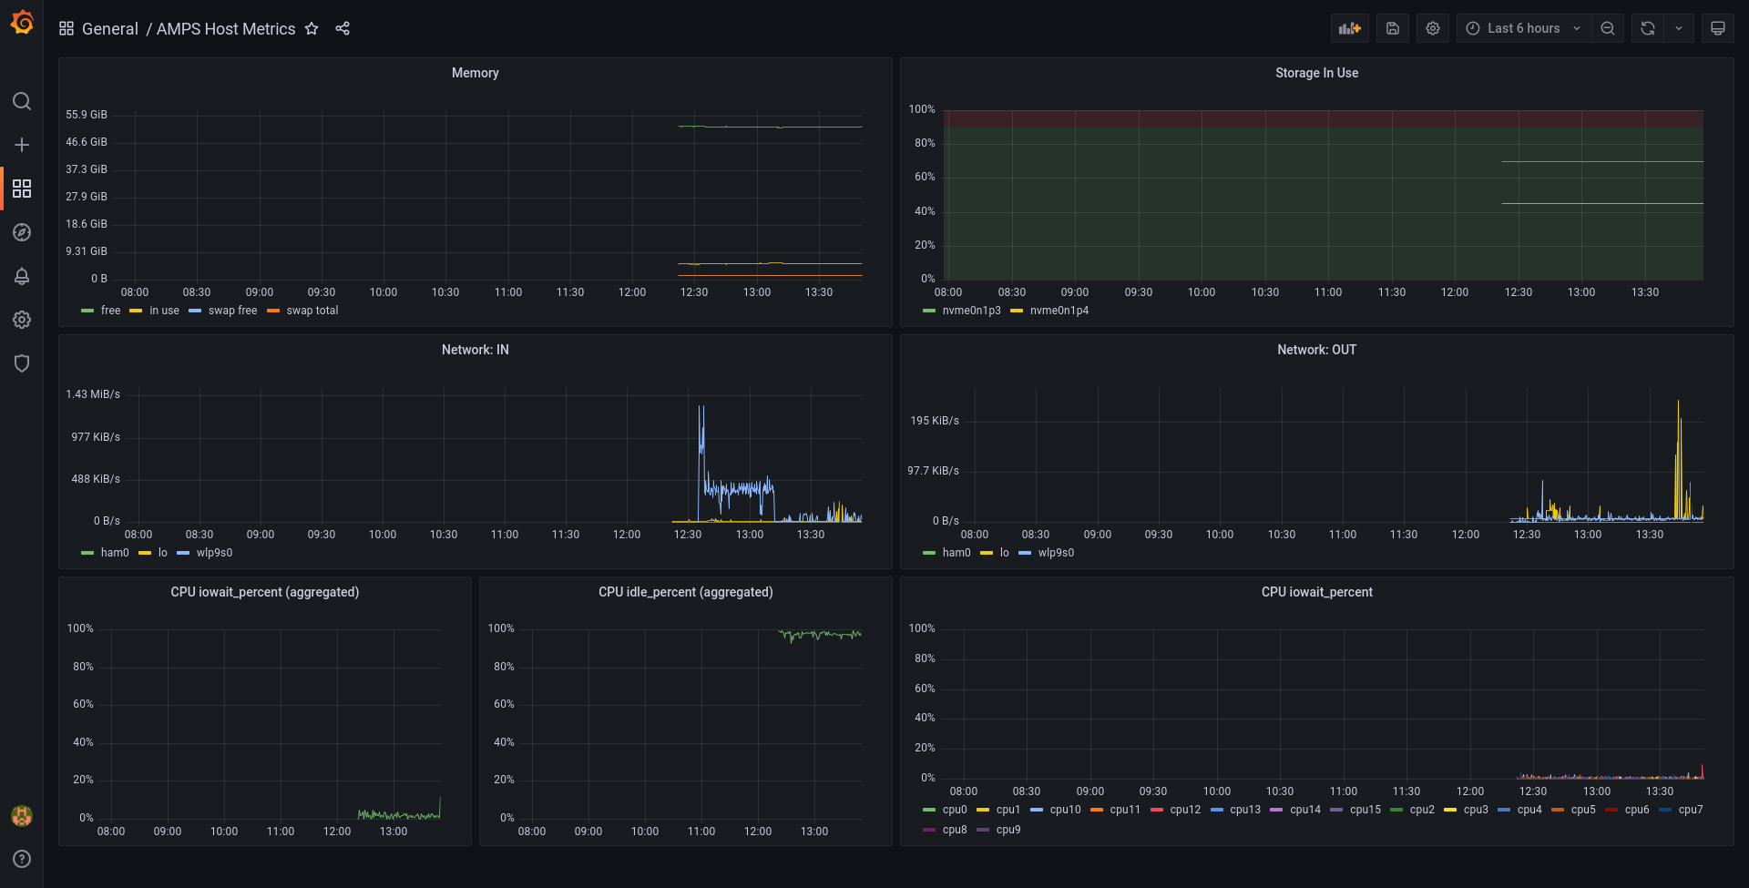Save the dashboard with the disk icon
This screenshot has height=888, width=1749.
click(1392, 28)
